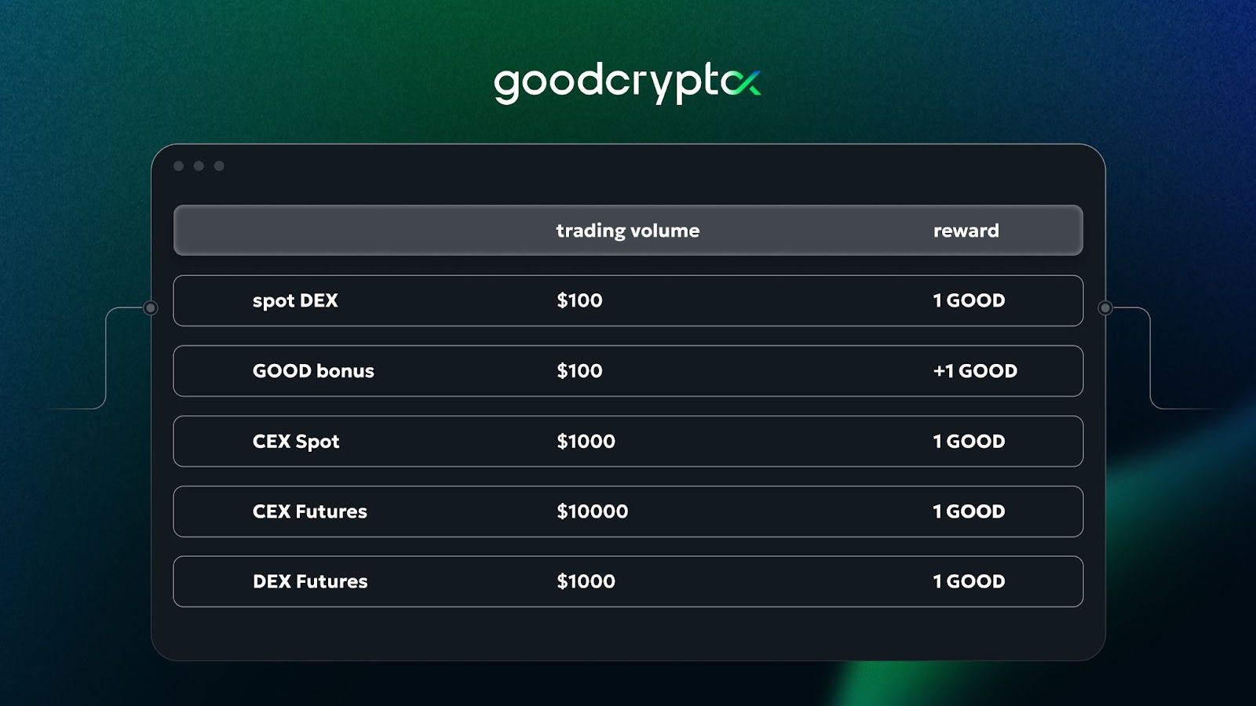Click the +1 GOOD reward value

coord(975,371)
